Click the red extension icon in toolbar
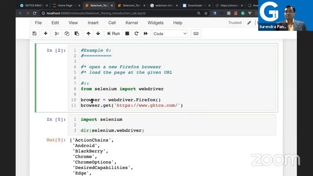313x176 pixels. [236, 13]
